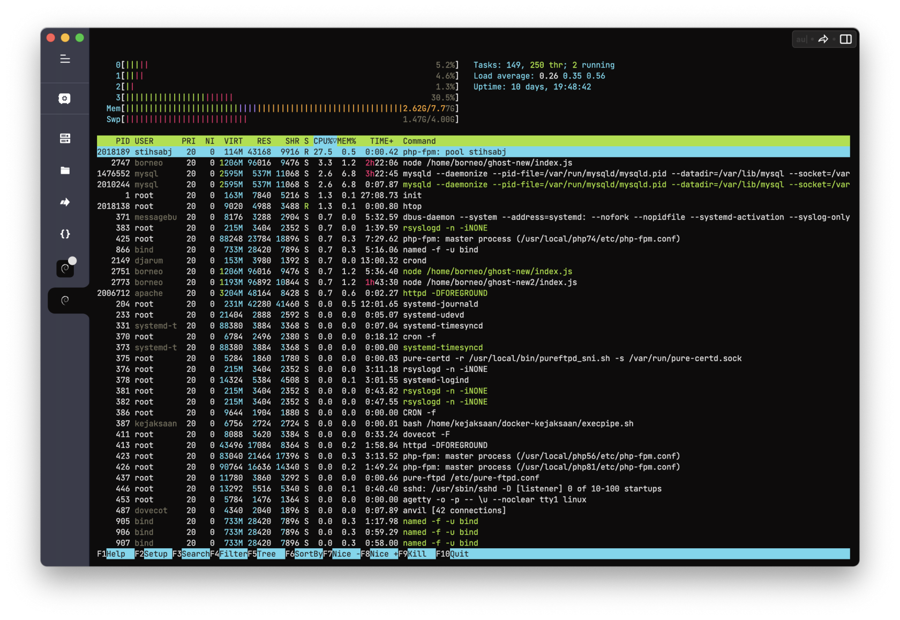Select the agetty tty1 process row
This screenshot has width=900, height=620.
click(474, 500)
